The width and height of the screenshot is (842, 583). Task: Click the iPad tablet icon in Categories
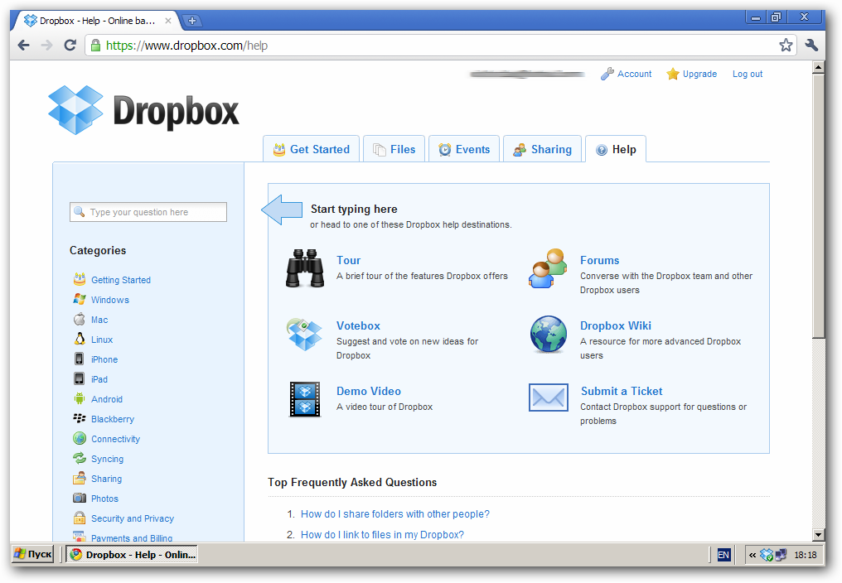[80, 378]
